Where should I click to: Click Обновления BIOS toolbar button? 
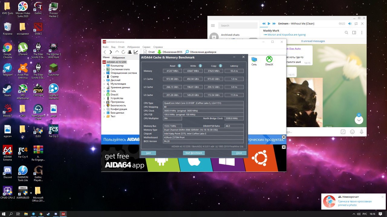(x=170, y=52)
